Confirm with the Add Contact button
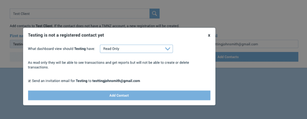 [x=119, y=96]
